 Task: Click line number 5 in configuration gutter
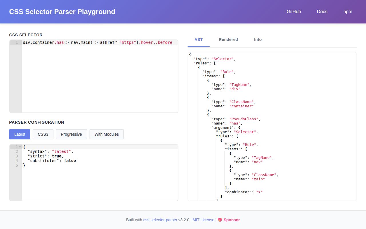[x=17, y=165]
